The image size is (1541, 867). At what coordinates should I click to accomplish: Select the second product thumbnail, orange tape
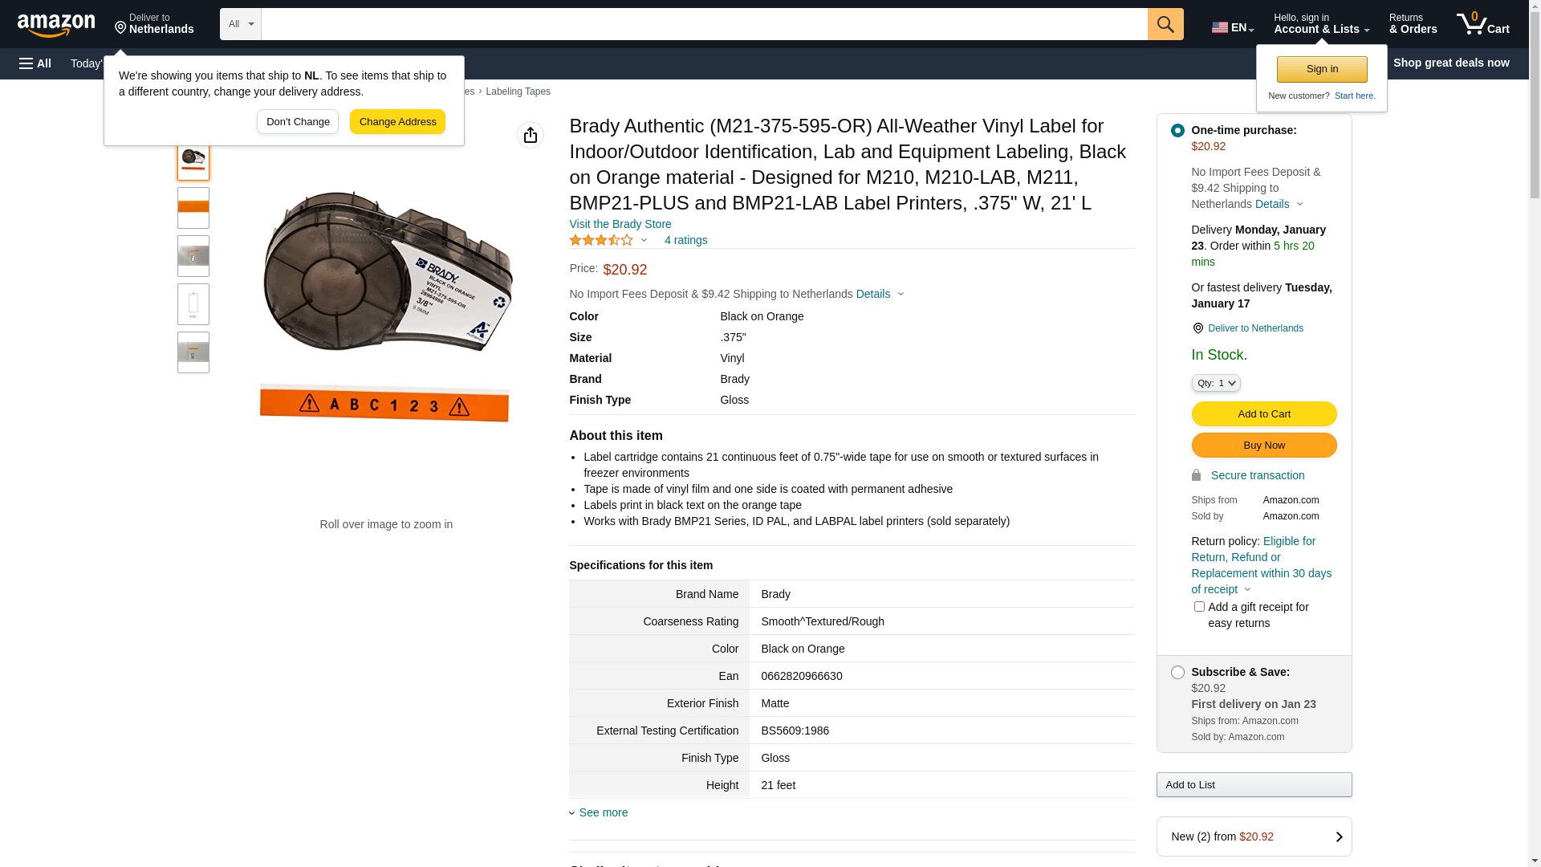click(x=193, y=208)
